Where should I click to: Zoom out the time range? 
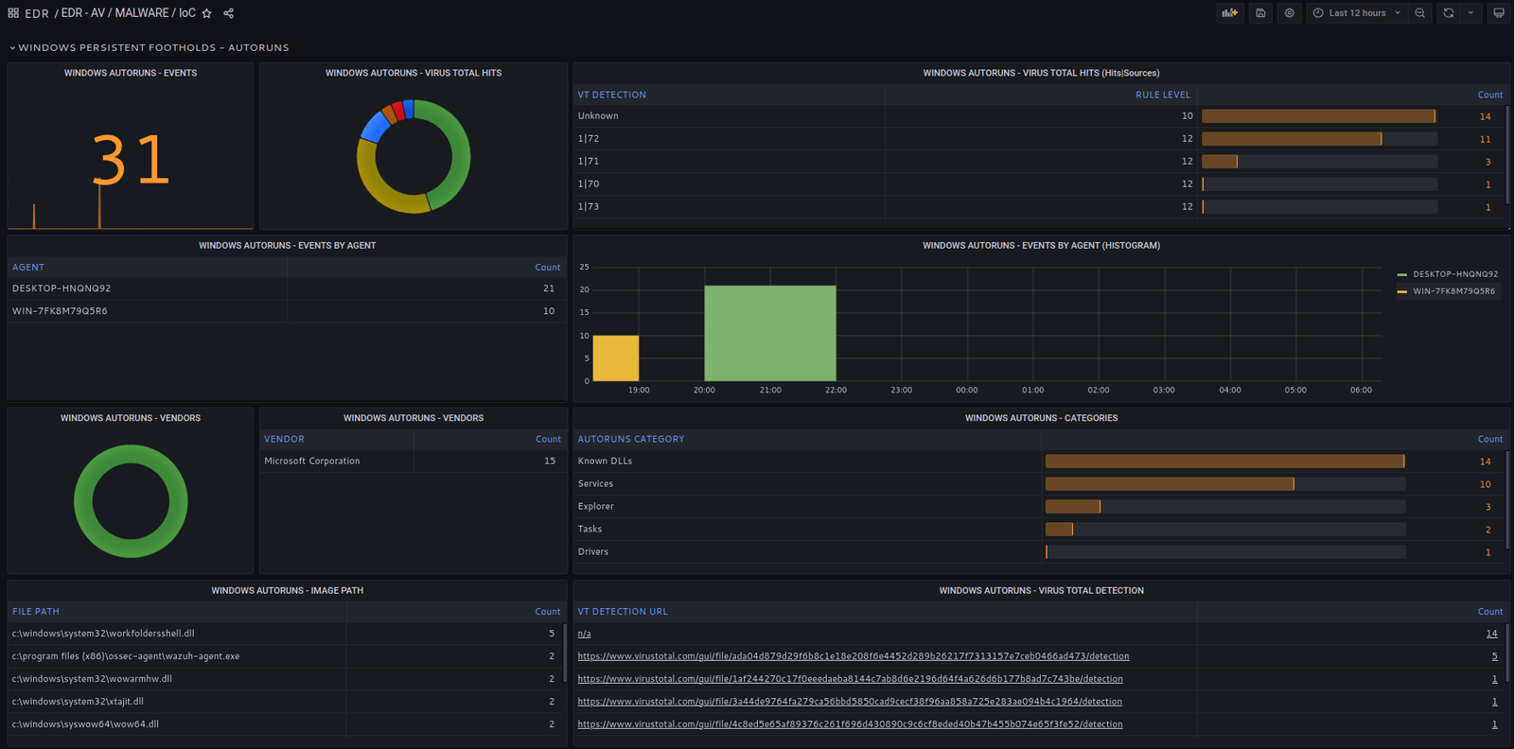pos(1419,13)
